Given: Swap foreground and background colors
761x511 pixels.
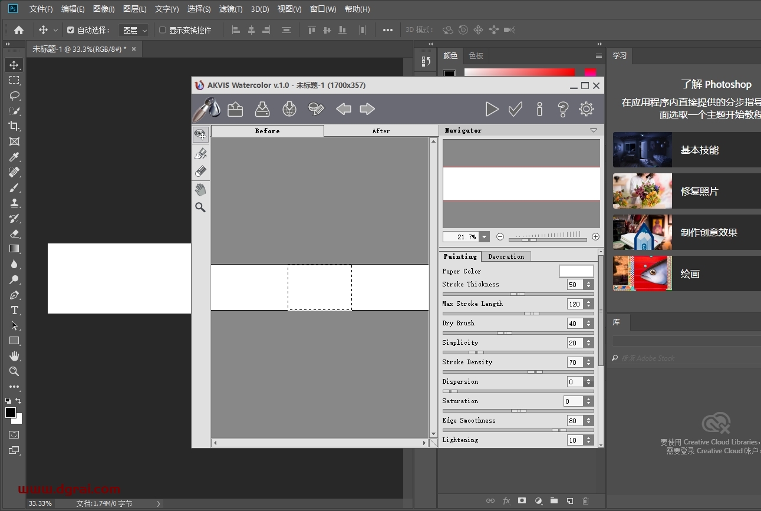Looking at the screenshot, I should tap(18, 401).
